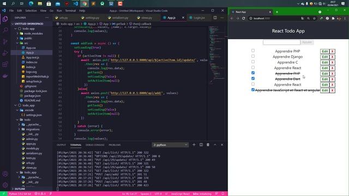Open link http://127.0.0.1:8000/api/add/ in code

tap(136, 93)
